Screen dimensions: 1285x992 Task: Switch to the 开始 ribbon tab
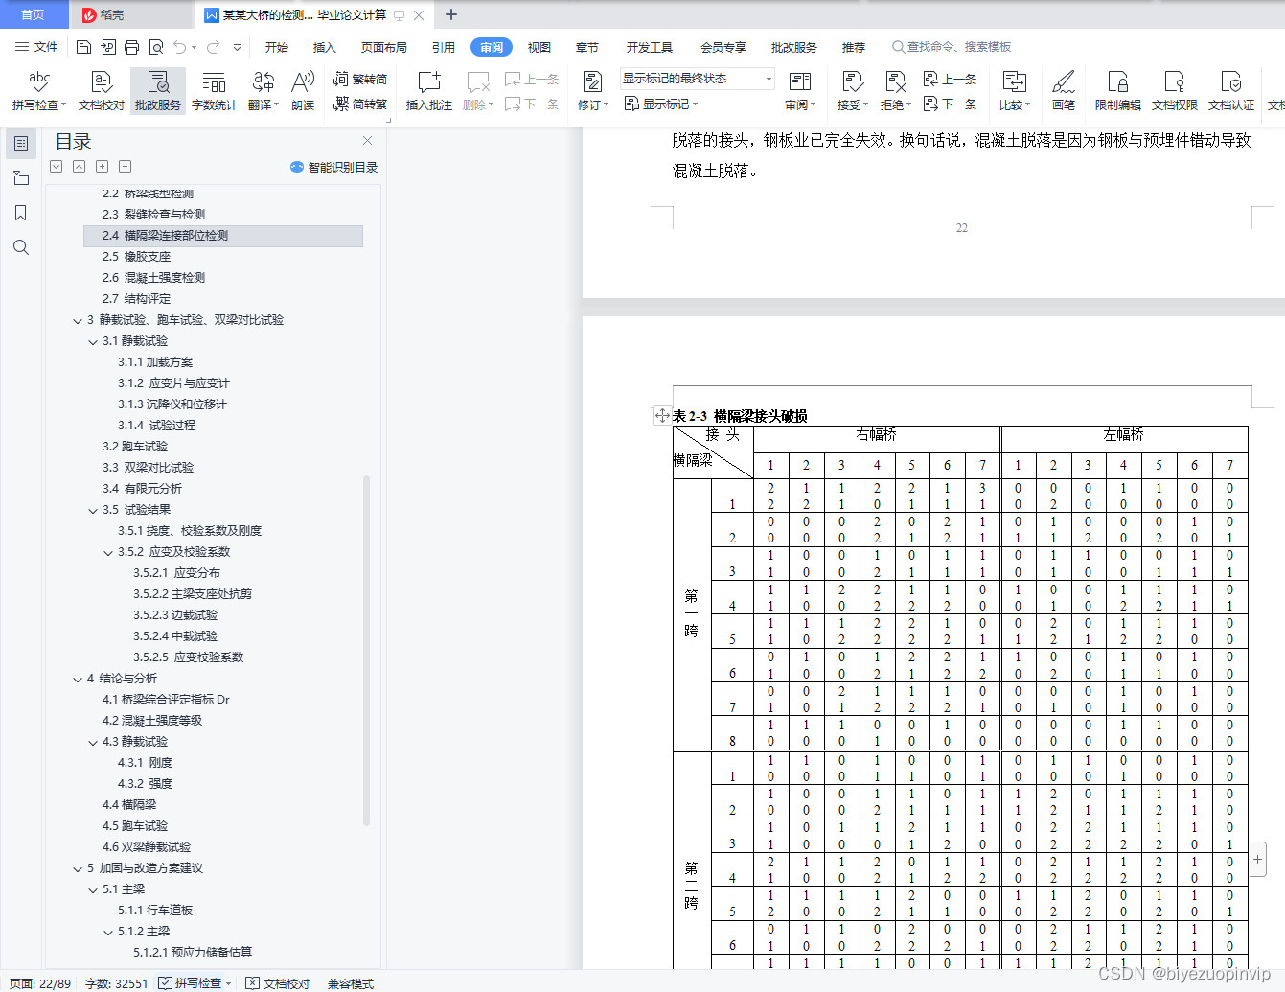pos(277,47)
